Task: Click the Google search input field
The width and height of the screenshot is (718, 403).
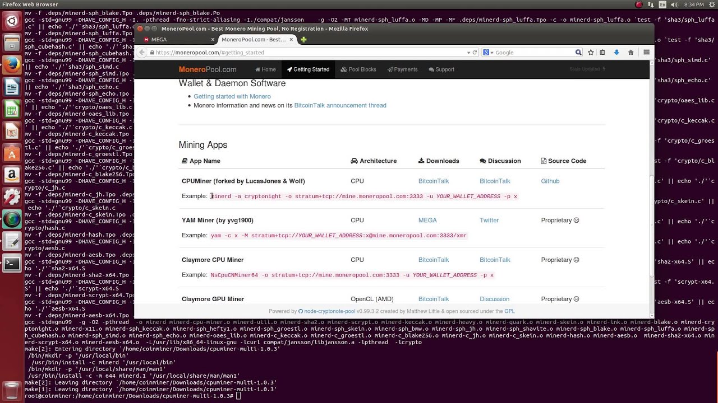Action: 533,52
